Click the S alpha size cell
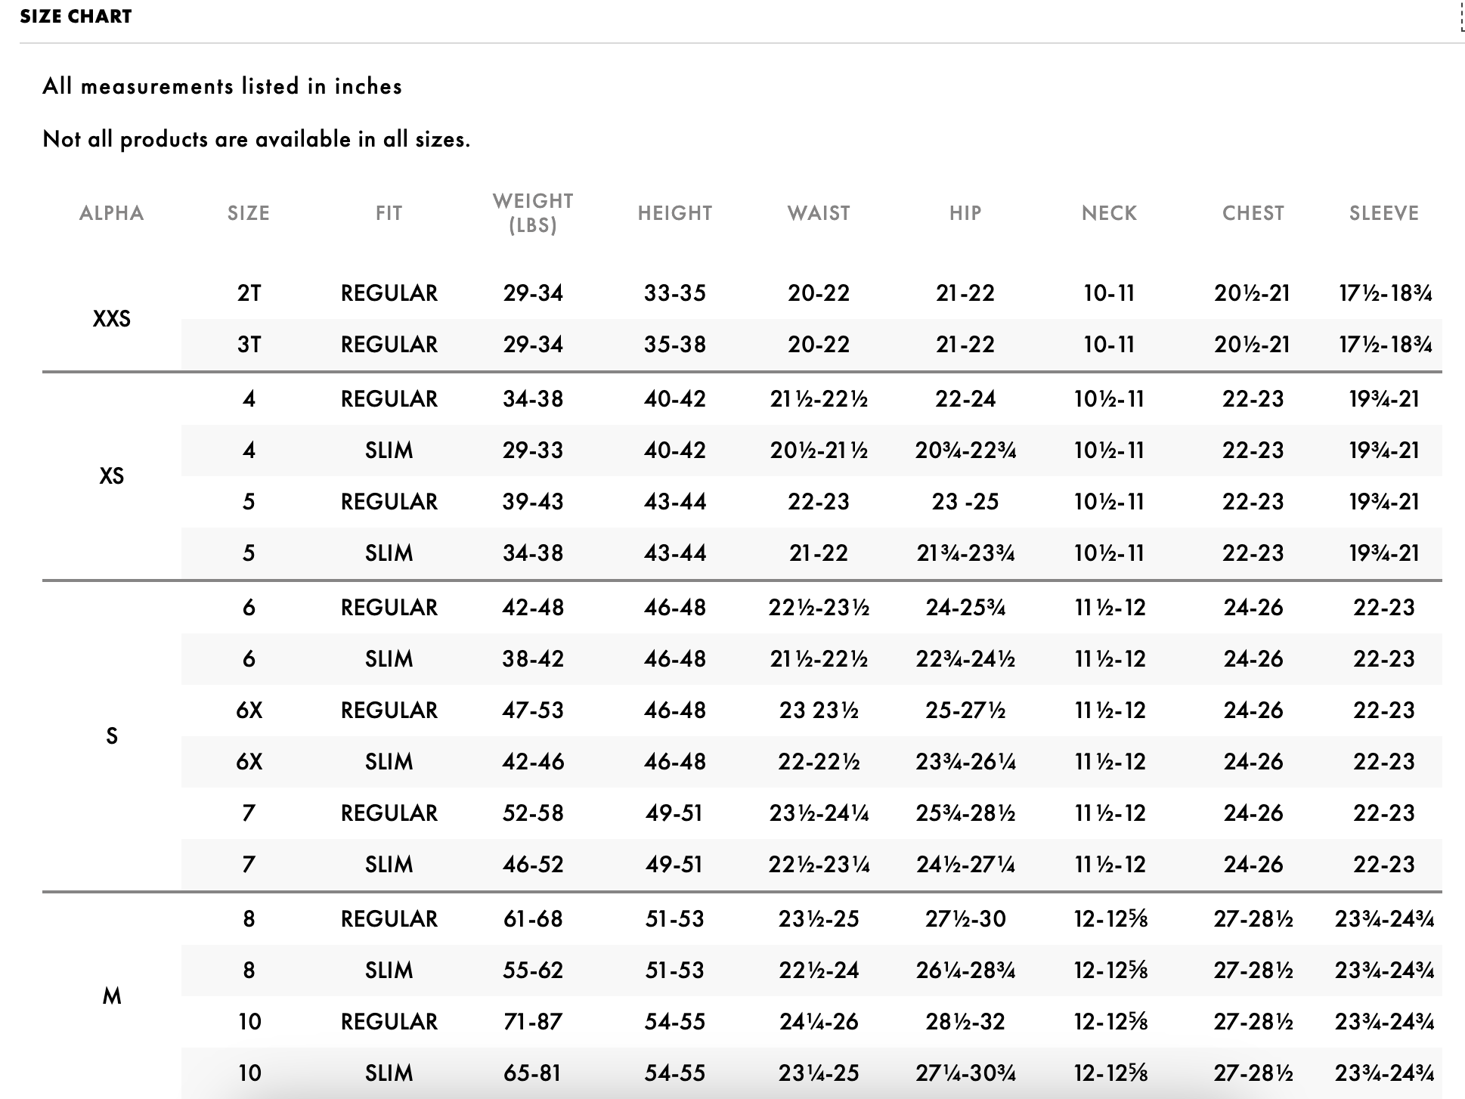Viewport: 1465px width, 1099px height. (x=112, y=736)
